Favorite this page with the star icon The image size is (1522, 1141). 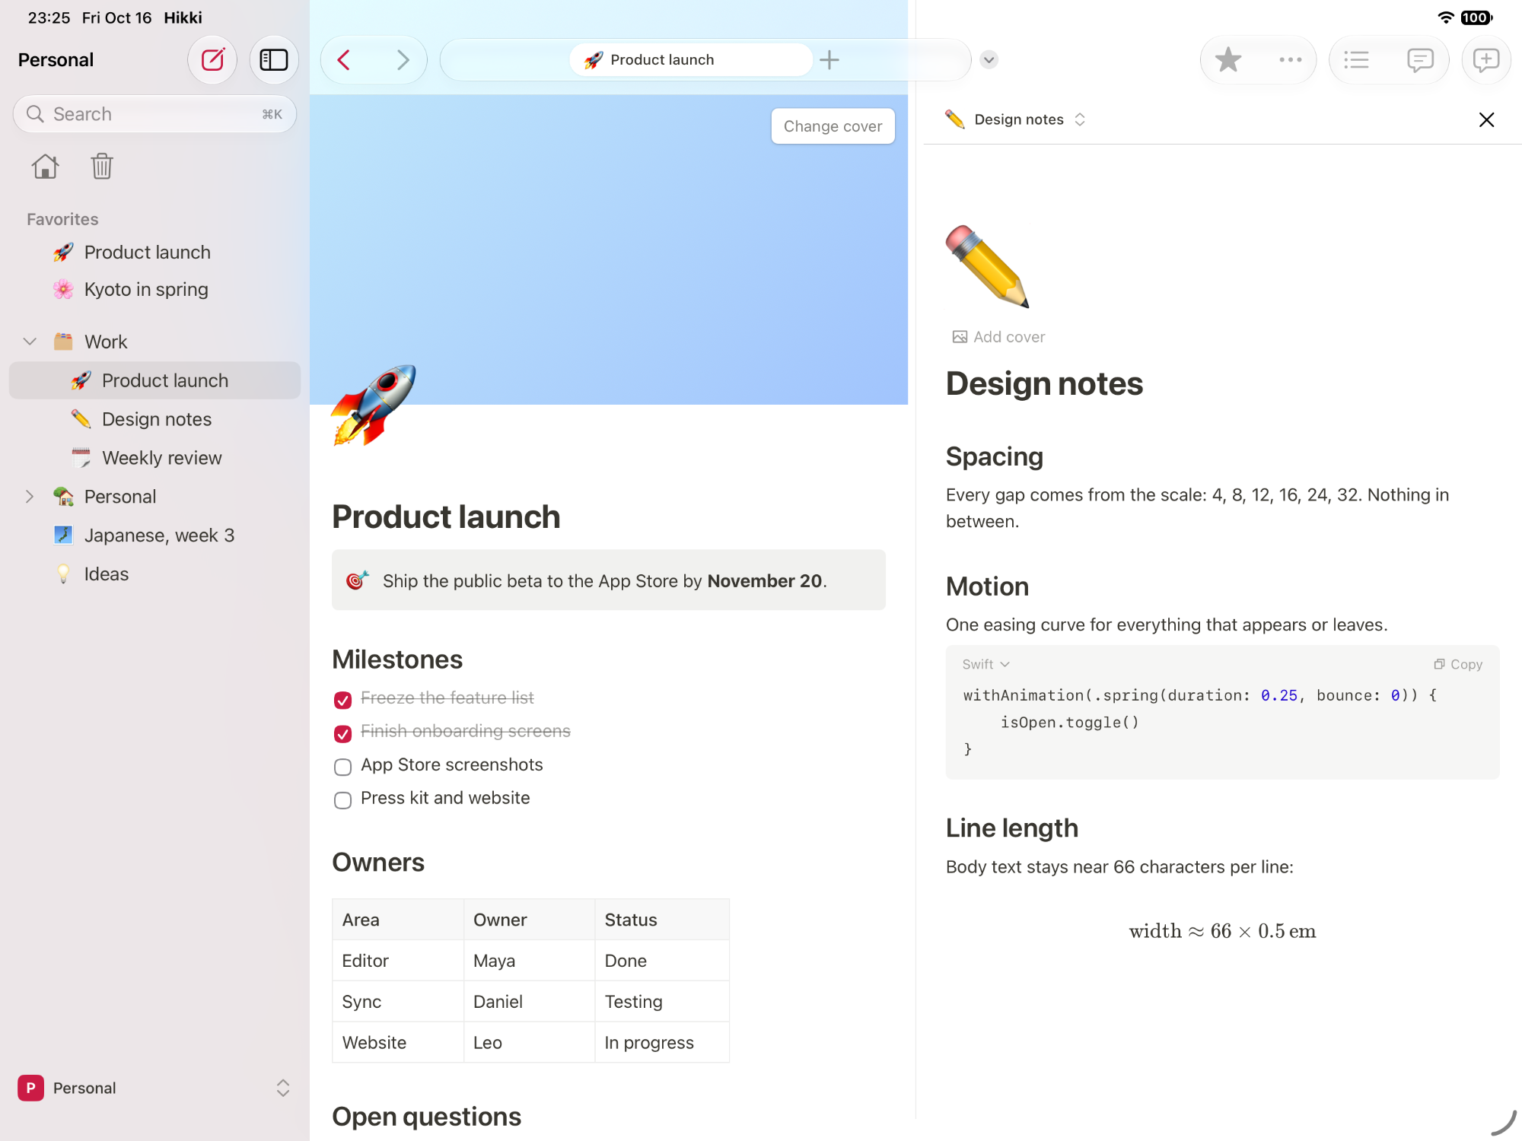[1227, 59]
